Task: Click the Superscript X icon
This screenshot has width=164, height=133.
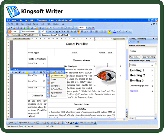Action: pos(127,32)
